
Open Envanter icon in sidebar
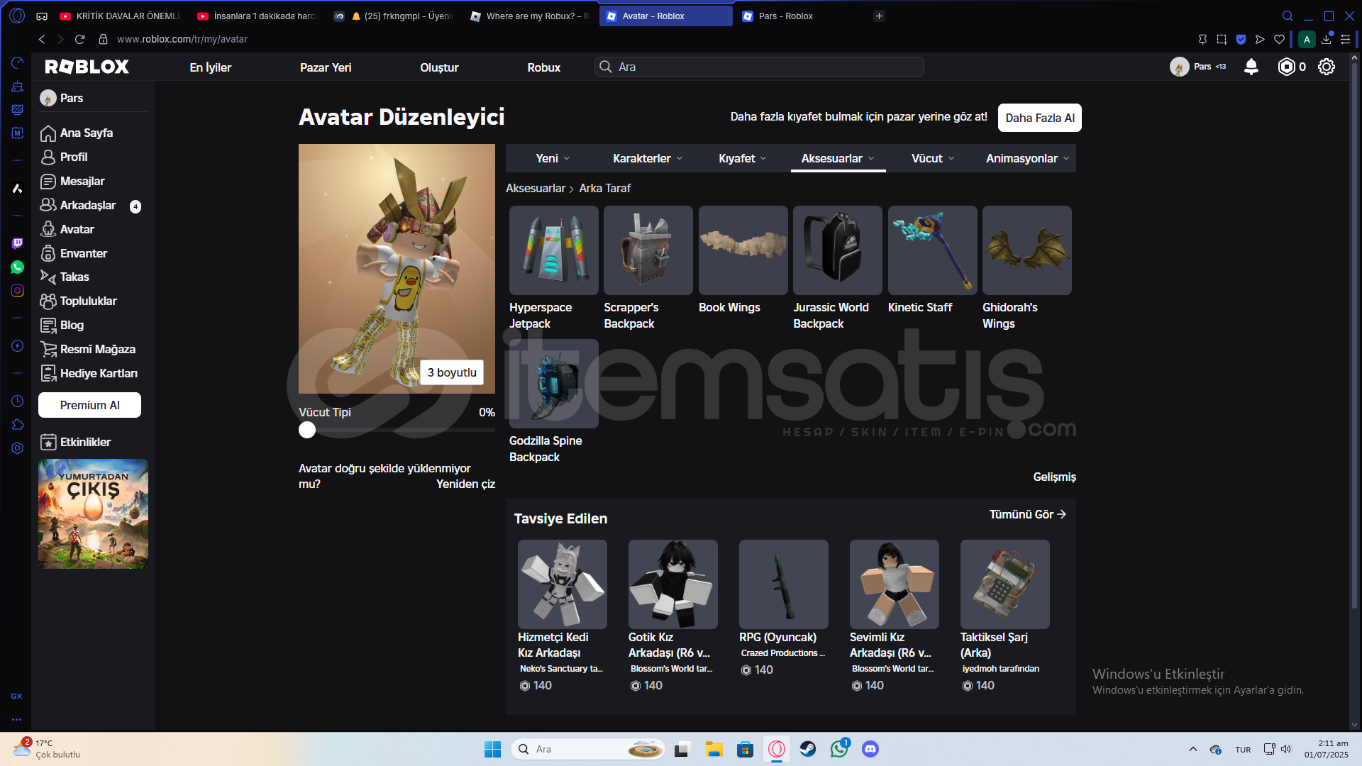click(48, 253)
